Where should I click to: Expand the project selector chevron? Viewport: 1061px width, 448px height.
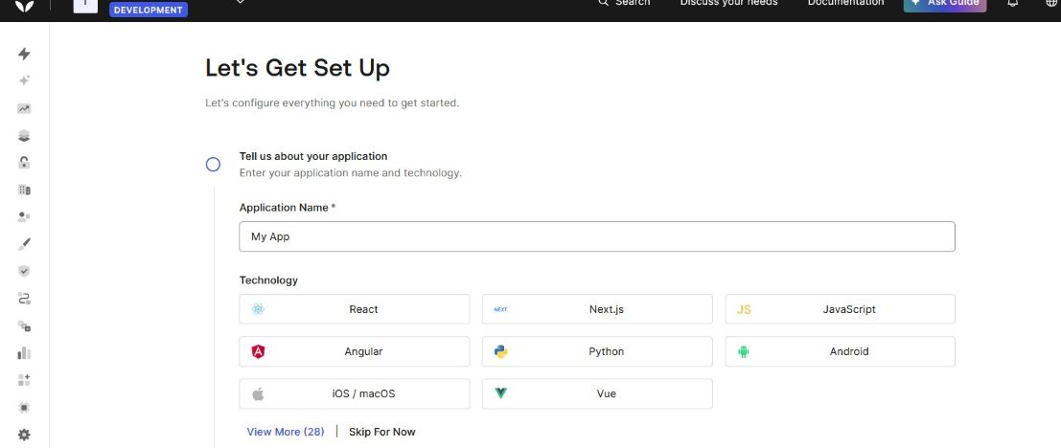click(x=240, y=2)
